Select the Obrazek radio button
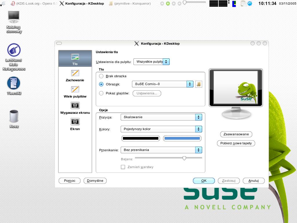The width and height of the screenshot is (297, 223). [101, 84]
